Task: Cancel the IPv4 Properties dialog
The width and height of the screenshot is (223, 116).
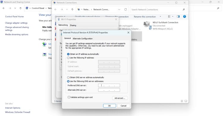Action: pos(123,106)
